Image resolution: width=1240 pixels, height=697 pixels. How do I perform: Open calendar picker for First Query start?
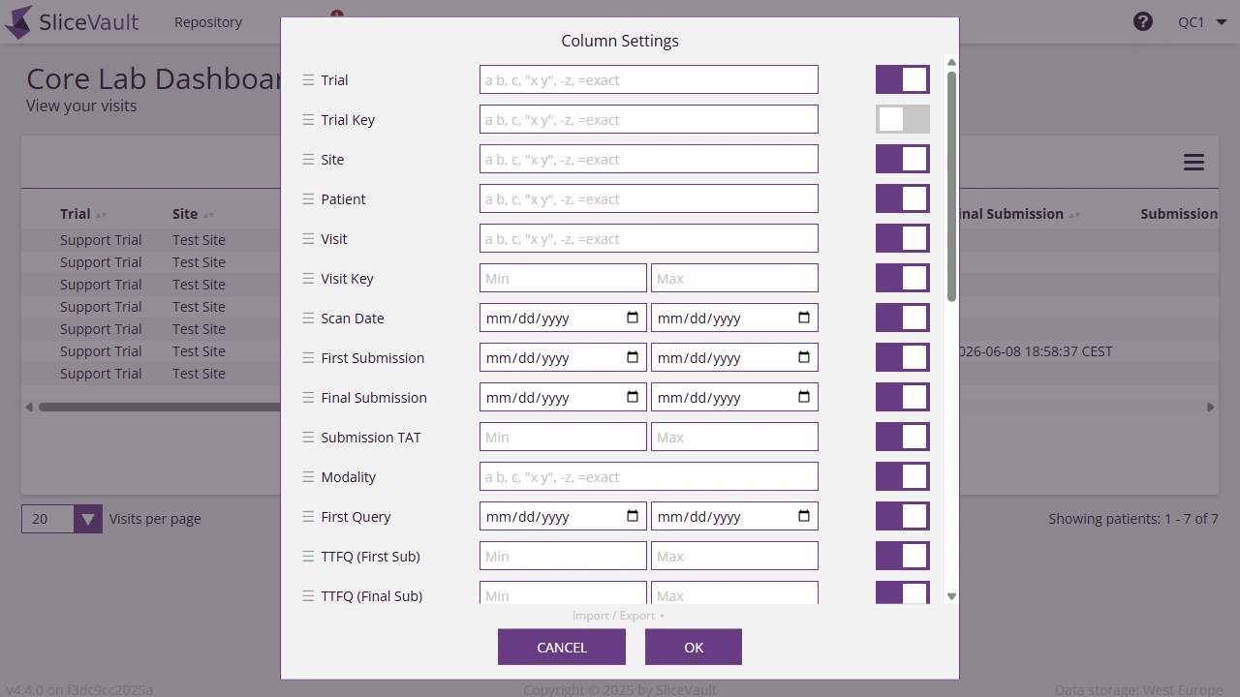point(633,516)
